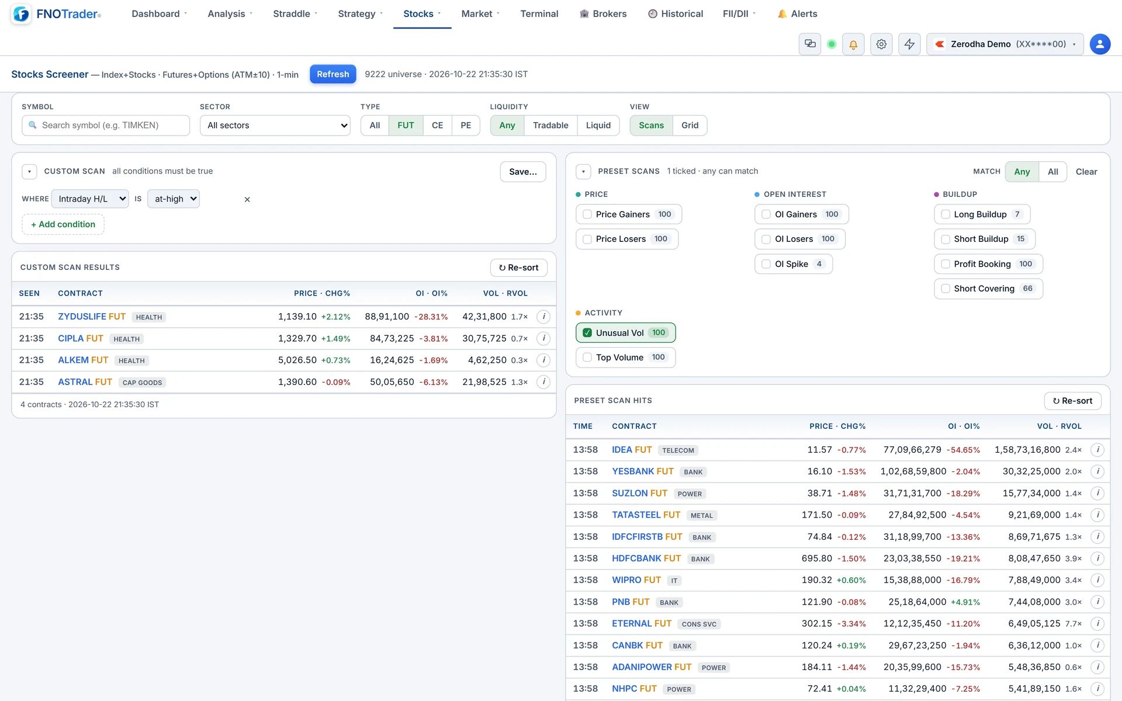This screenshot has height=701, width=1122.
Task: Open the chat windows icon in the toolbar
Action: pos(810,44)
